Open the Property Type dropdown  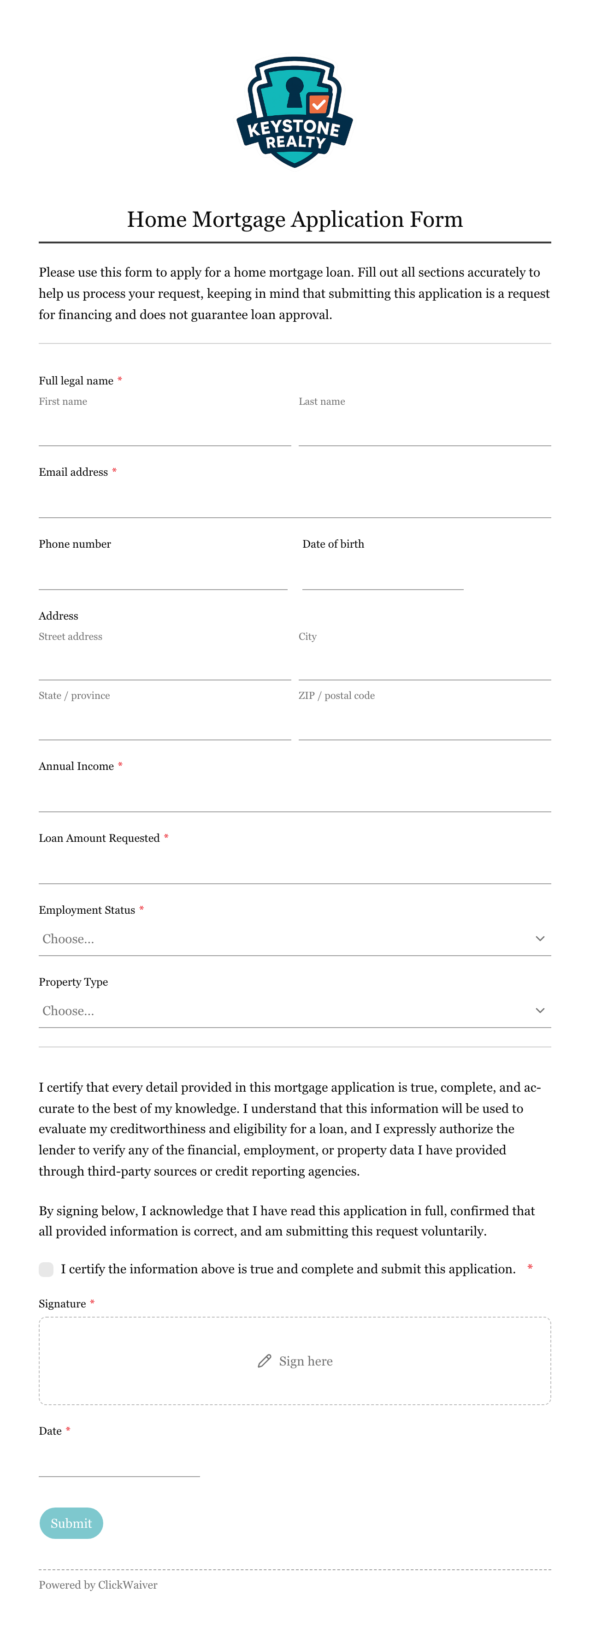[x=295, y=1011]
